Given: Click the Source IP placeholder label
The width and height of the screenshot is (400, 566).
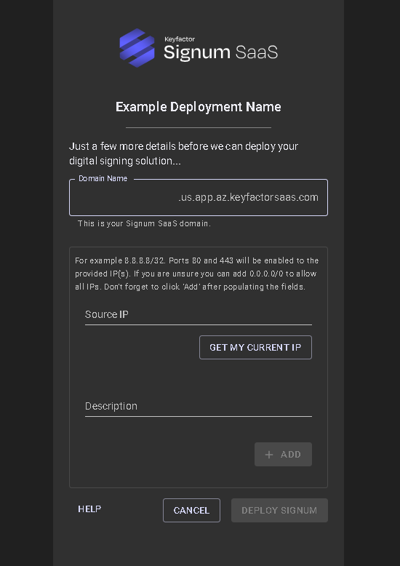Looking at the screenshot, I should (x=106, y=315).
